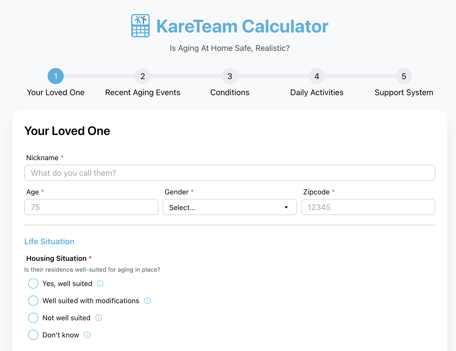Select the "Not well suited" radio button

coord(33,318)
